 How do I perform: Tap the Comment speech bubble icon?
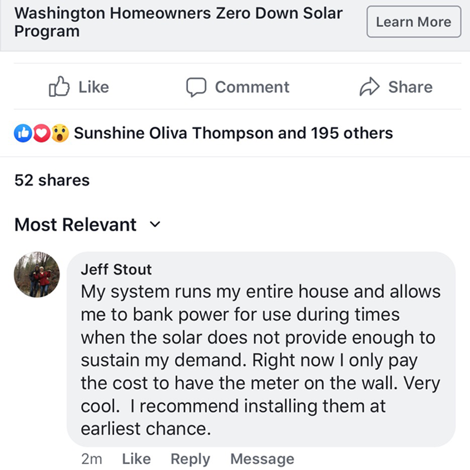click(196, 88)
